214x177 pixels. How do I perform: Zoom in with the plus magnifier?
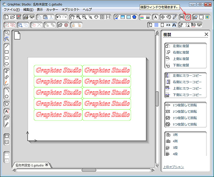click(x=78, y=17)
